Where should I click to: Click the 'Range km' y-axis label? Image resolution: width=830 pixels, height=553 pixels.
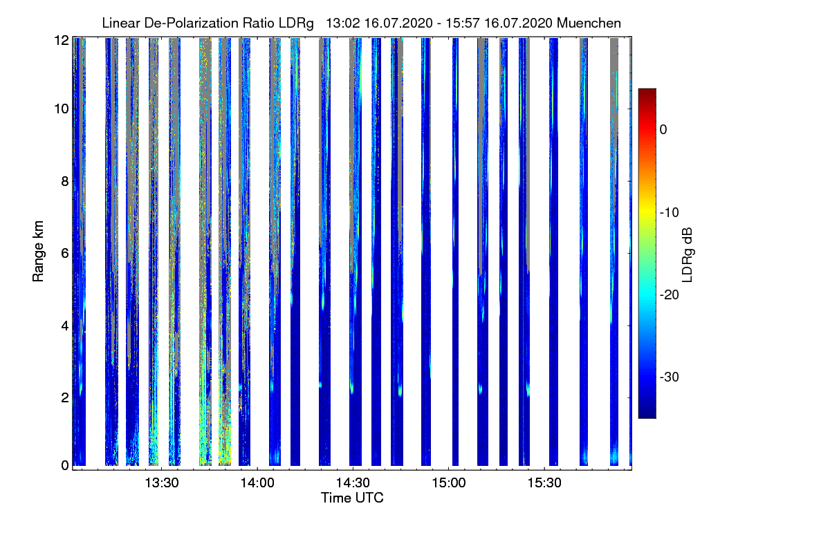click(39, 252)
